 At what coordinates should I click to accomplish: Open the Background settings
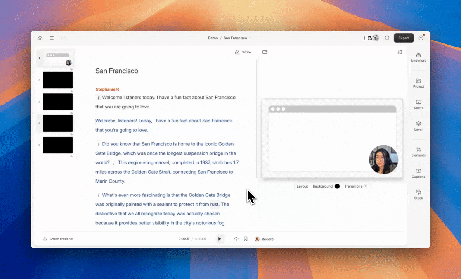[322, 186]
